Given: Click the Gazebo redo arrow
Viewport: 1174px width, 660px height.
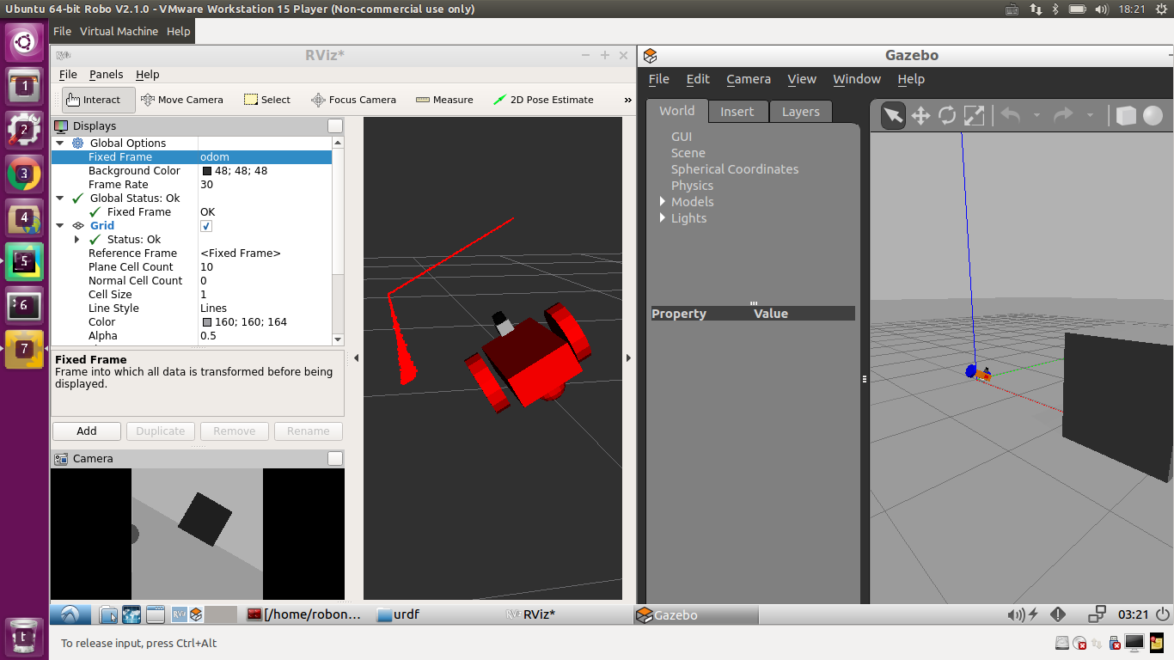Looking at the screenshot, I should coord(1063,115).
